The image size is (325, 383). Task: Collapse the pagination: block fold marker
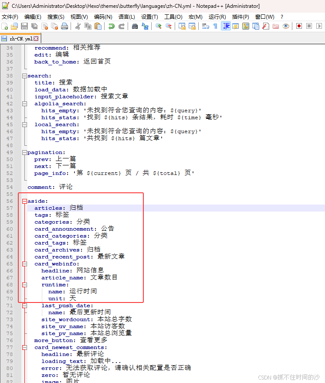pyautogui.click(x=24, y=152)
